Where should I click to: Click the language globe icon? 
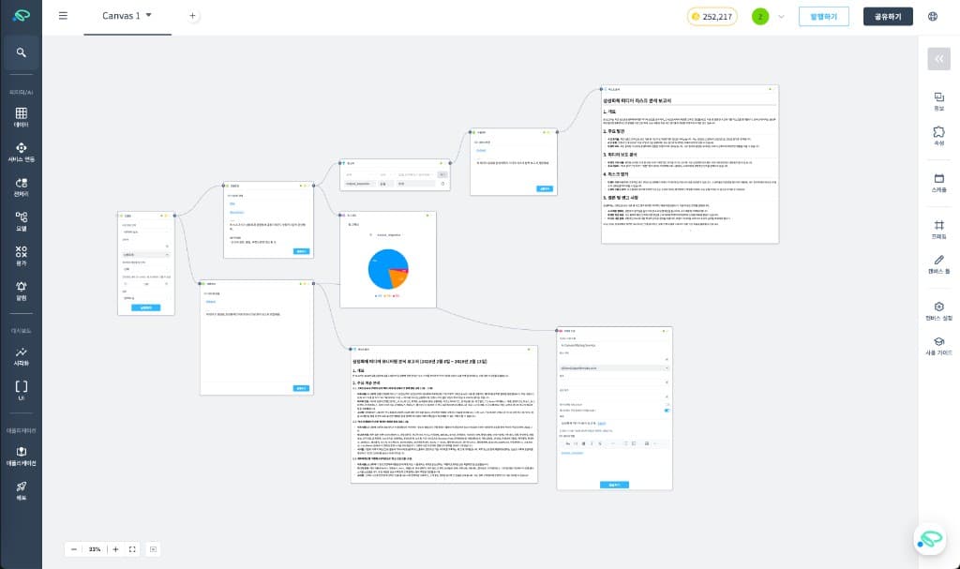933,16
